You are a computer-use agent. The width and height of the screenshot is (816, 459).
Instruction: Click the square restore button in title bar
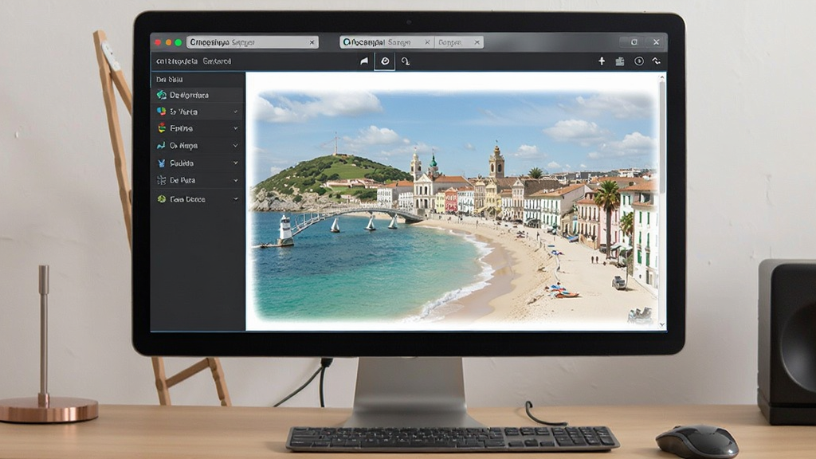pos(634,42)
